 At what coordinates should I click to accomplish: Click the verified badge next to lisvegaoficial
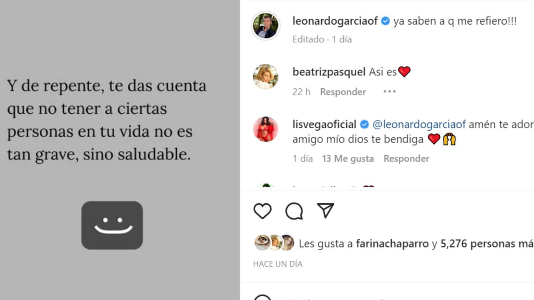click(364, 124)
